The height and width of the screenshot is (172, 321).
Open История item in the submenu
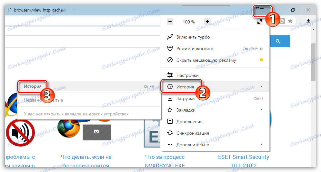click(89, 86)
